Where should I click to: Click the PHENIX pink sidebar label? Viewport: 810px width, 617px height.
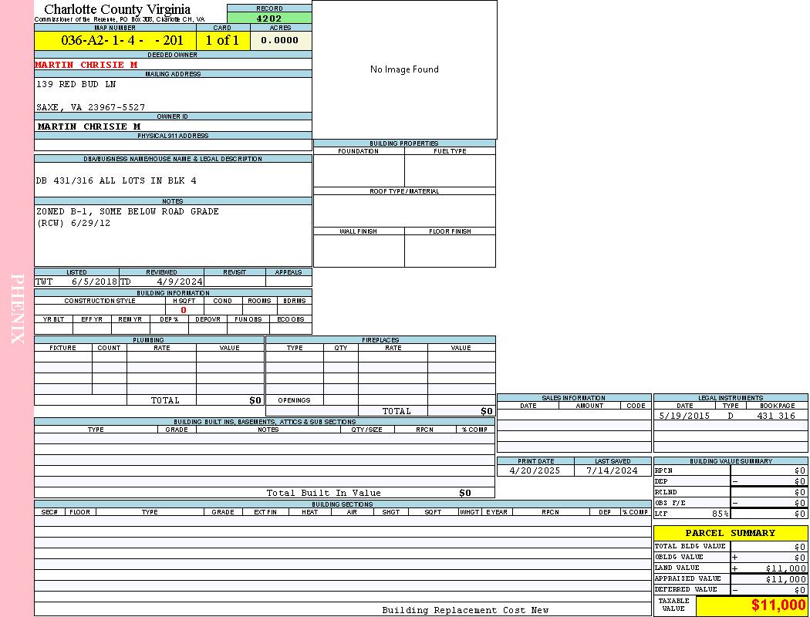[x=17, y=308]
